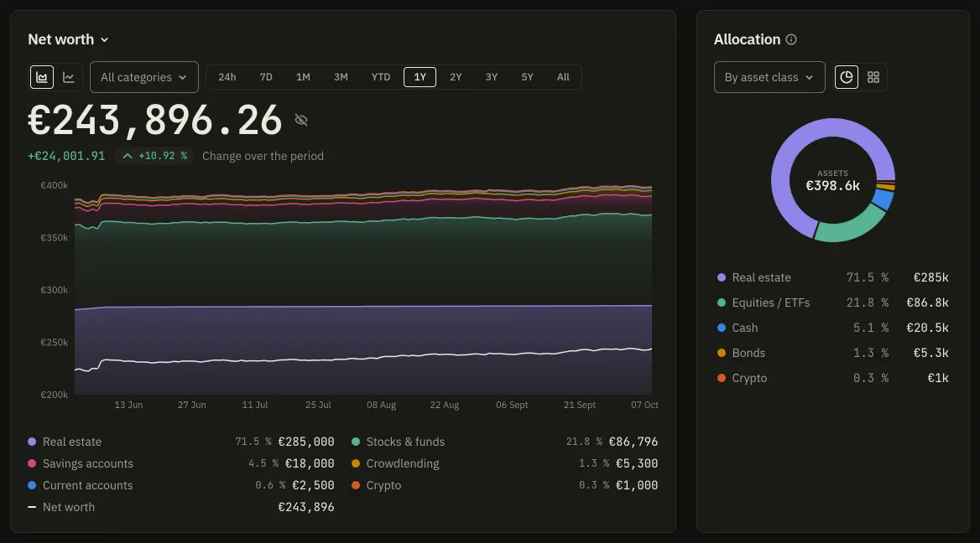Select the 3M time range
Image resolution: width=980 pixels, height=543 pixels.
(341, 77)
